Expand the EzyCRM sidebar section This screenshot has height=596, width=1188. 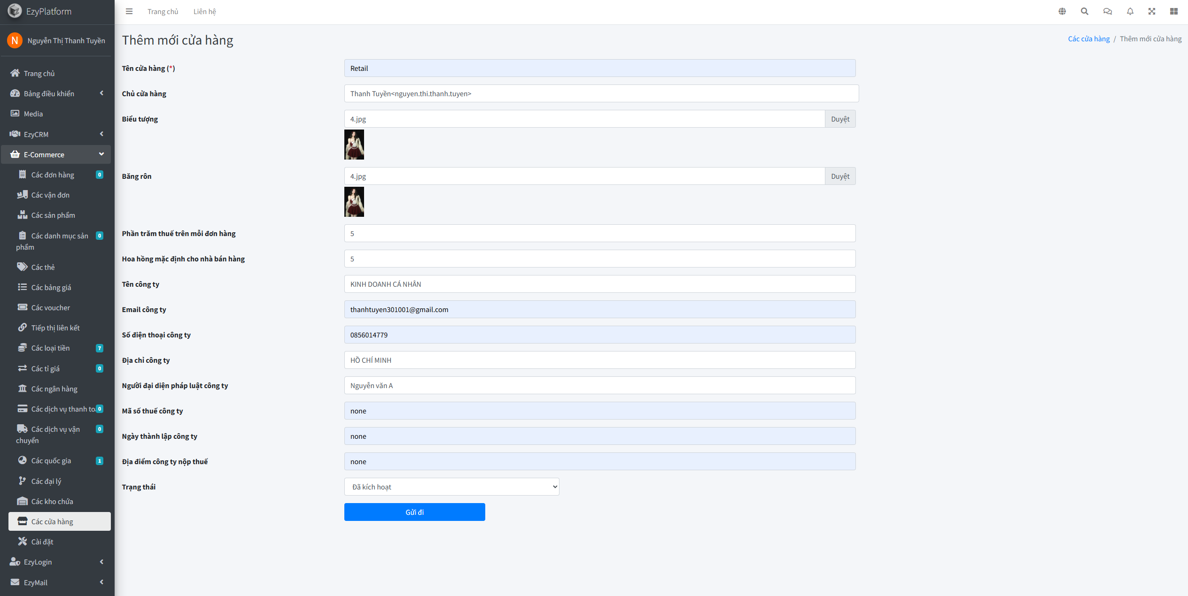pyautogui.click(x=56, y=134)
